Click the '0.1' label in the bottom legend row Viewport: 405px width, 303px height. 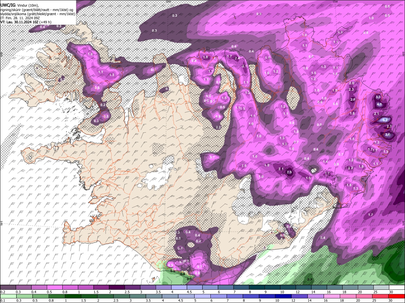tap(3, 301)
